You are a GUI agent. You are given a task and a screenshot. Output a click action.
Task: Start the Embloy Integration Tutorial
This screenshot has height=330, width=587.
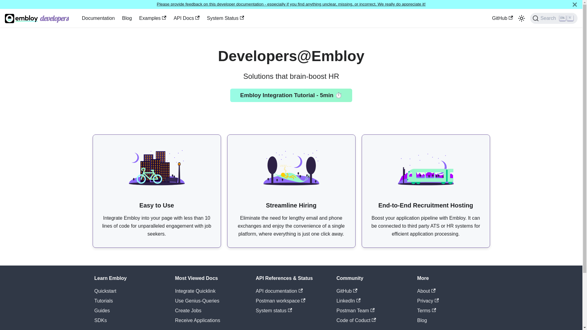click(x=291, y=95)
